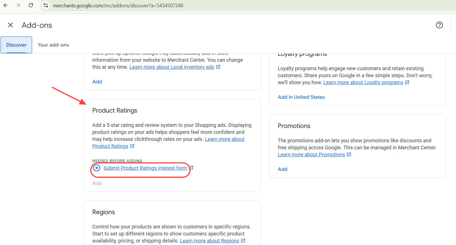Click greyed Add button under Product Ratings
Image resolution: width=456 pixels, height=245 pixels.
pyautogui.click(x=97, y=183)
